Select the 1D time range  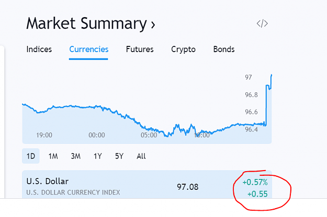[x=31, y=156]
